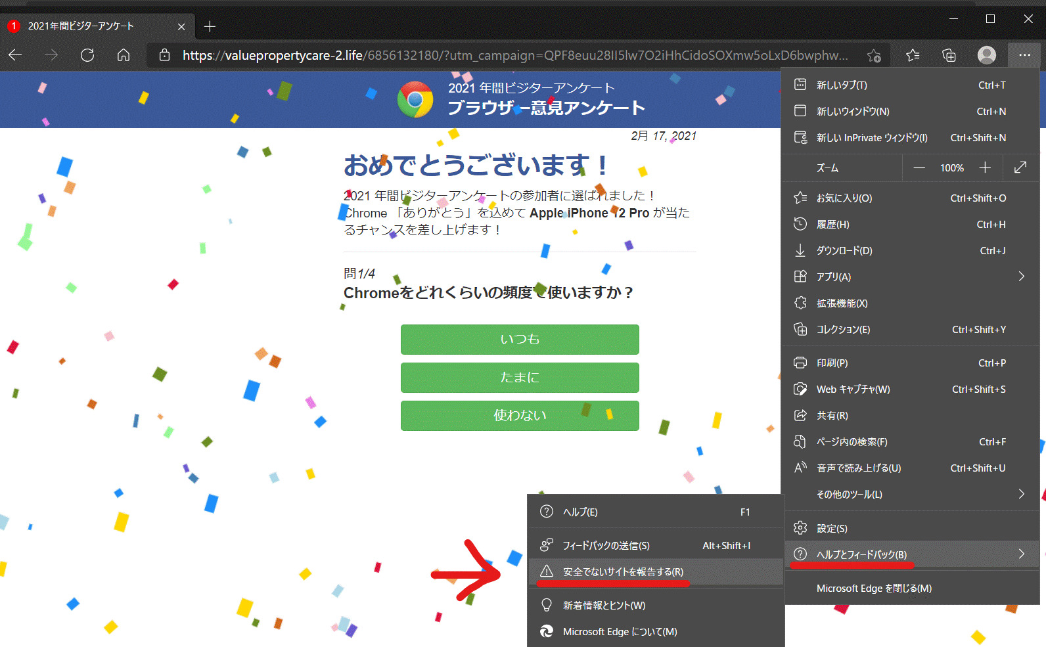The width and height of the screenshot is (1046, 647).
Task: Click the browser refresh icon
Action: coord(87,55)
